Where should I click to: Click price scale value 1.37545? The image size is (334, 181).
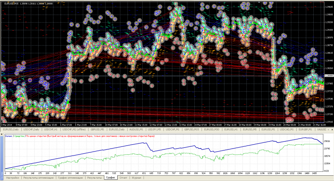coord(329,99)
